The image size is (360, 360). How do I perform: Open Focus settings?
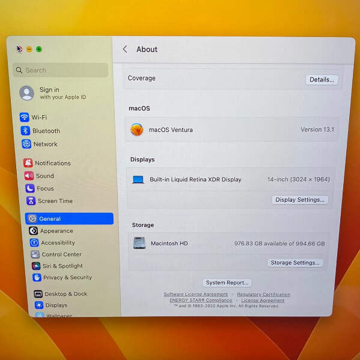point(40,188)
